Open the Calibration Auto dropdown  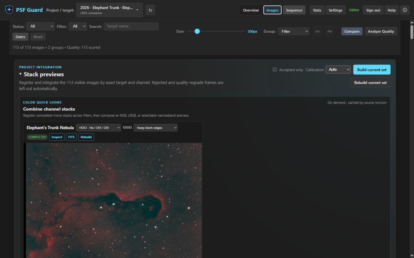coord(338,70)
